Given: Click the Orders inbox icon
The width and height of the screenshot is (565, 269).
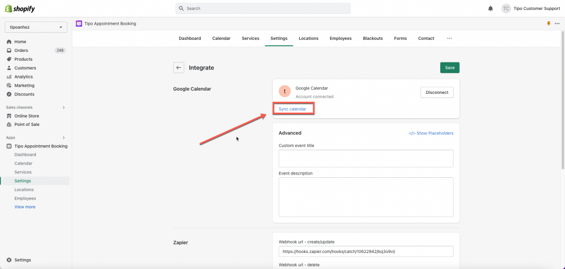Looking at the screenshot, I should [x=9, y=50].
